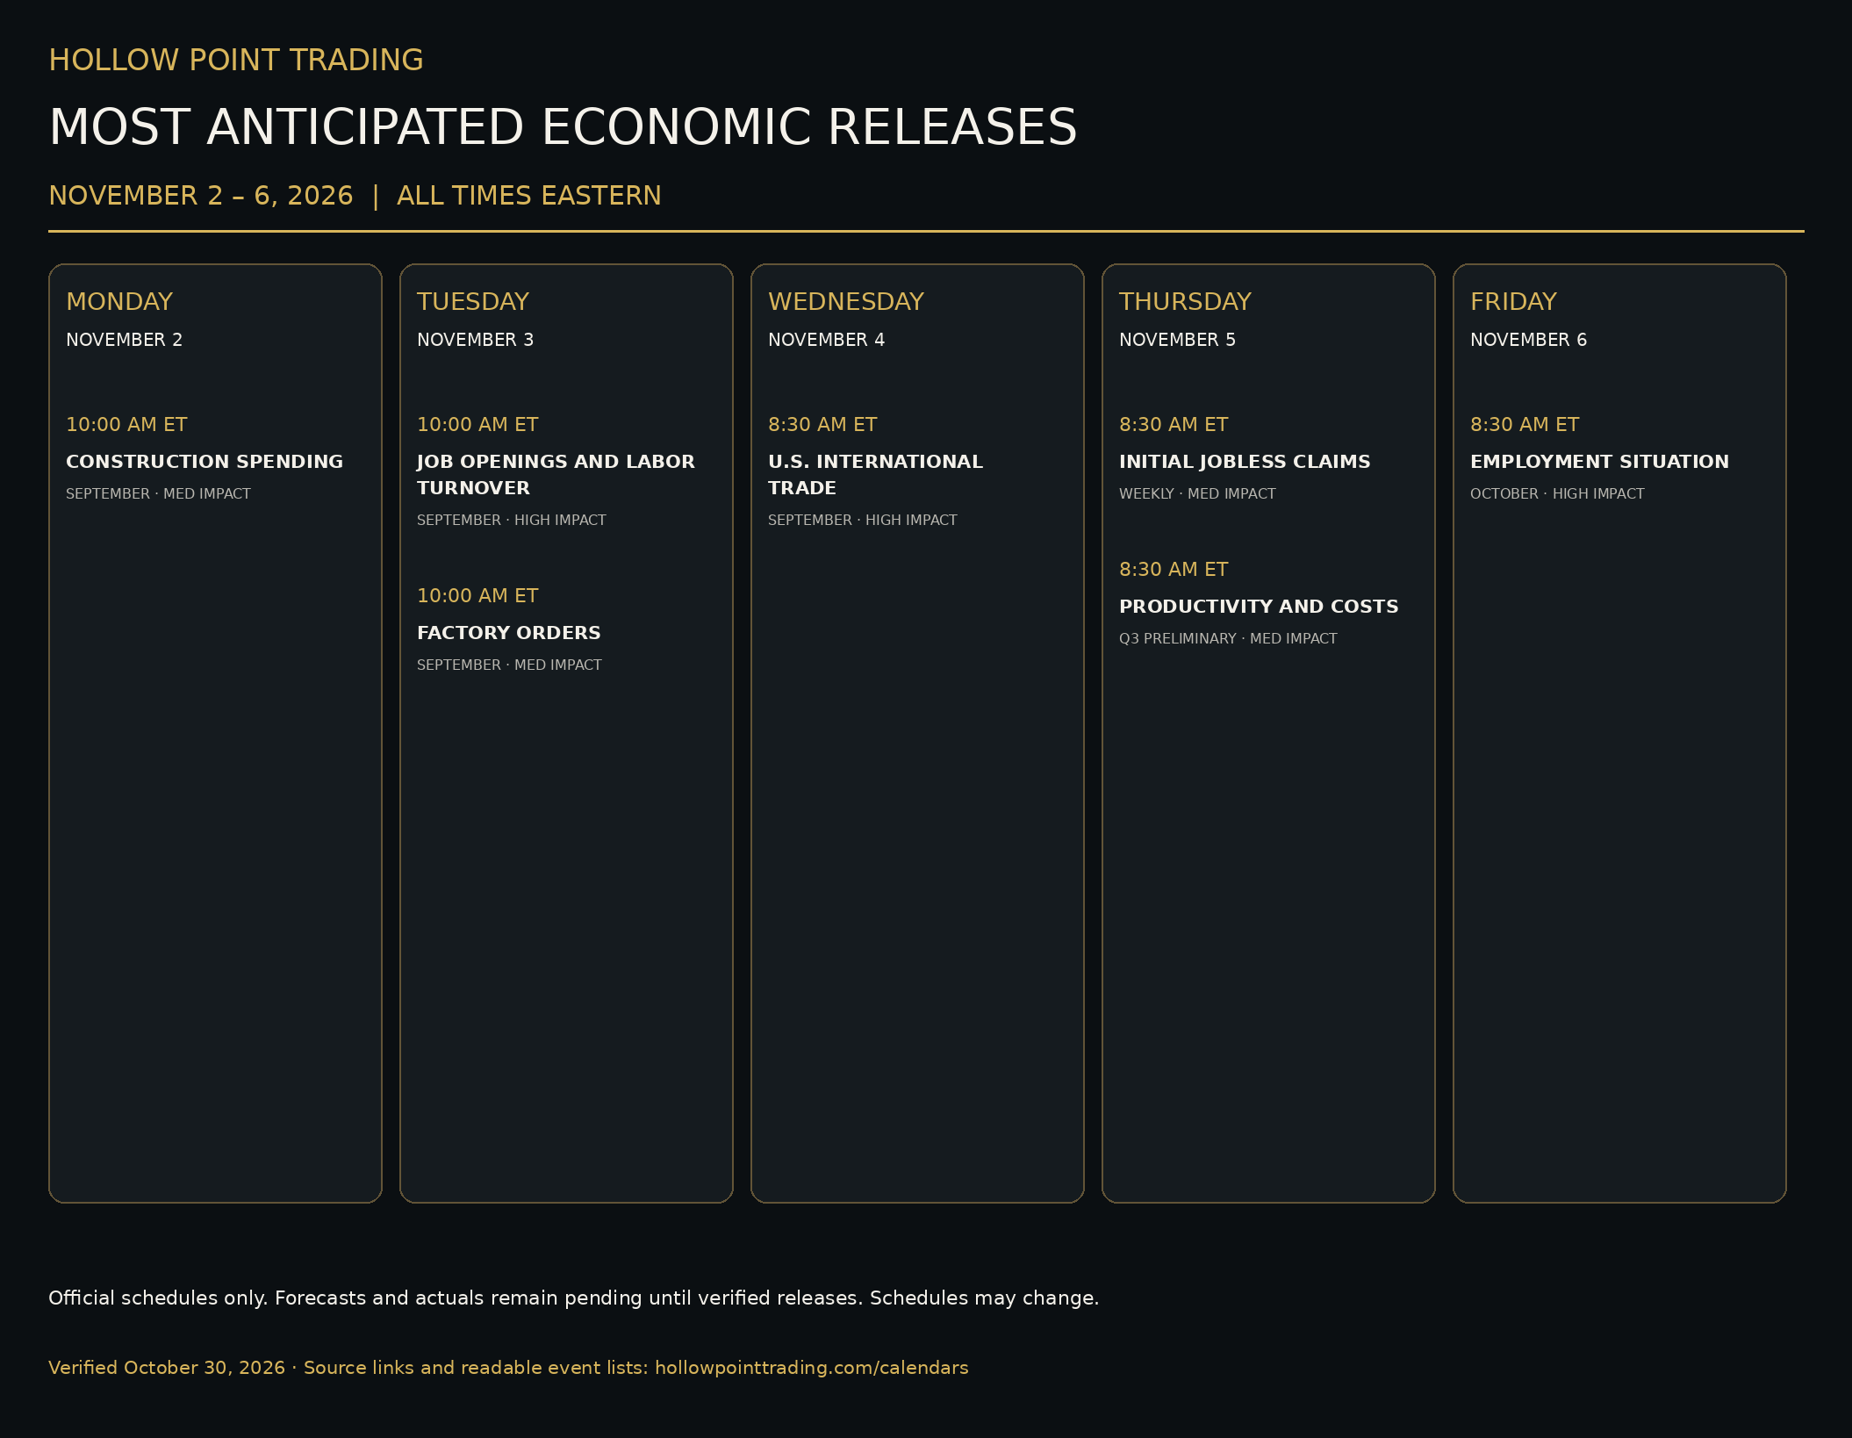
Task: Click the 8:30 AM ET time above International Trade
Action: pos(822,424)
